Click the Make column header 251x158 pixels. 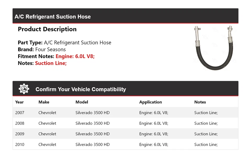pyautogui.click(x=44, y=102)
